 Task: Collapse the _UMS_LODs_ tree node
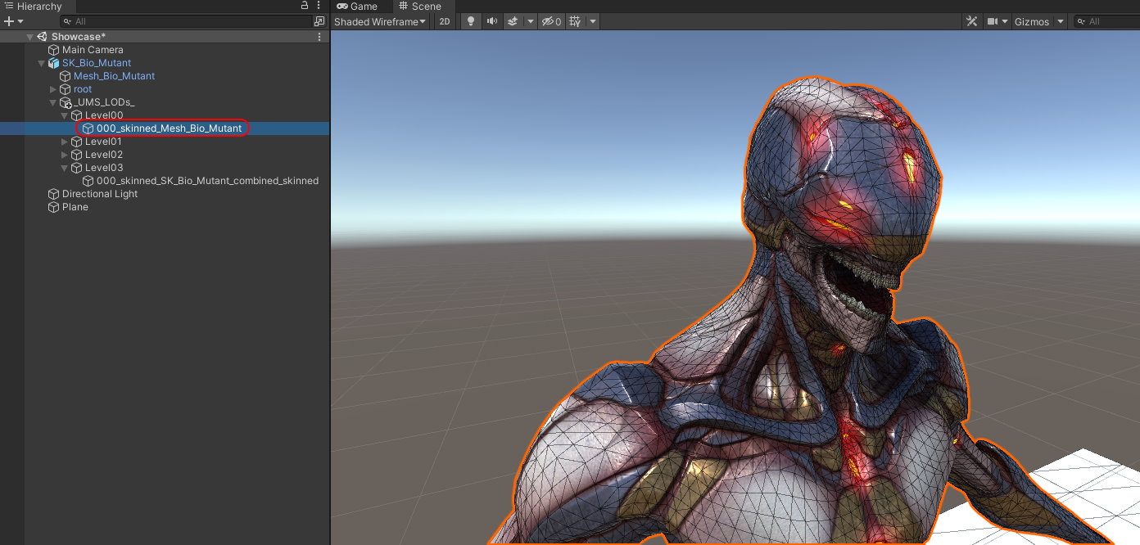tap(53, 102)
